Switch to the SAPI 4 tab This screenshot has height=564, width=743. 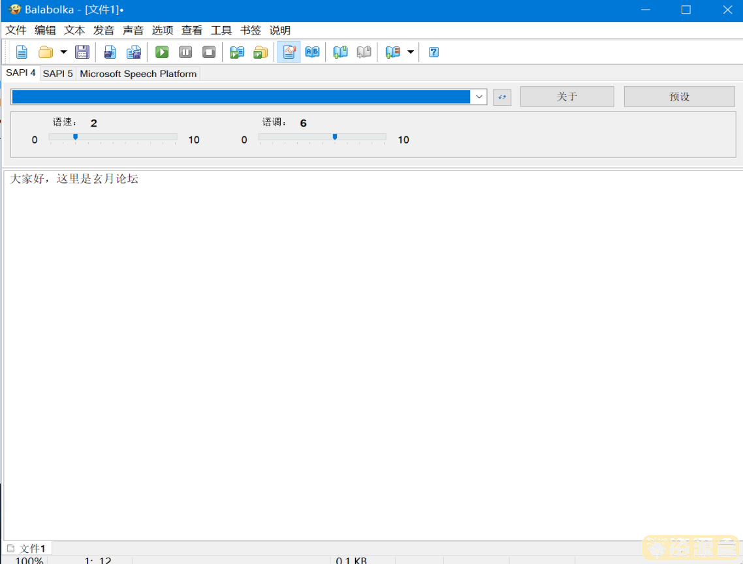(x=21, y=73)
